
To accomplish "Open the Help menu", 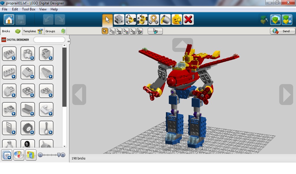I will 54,9.
